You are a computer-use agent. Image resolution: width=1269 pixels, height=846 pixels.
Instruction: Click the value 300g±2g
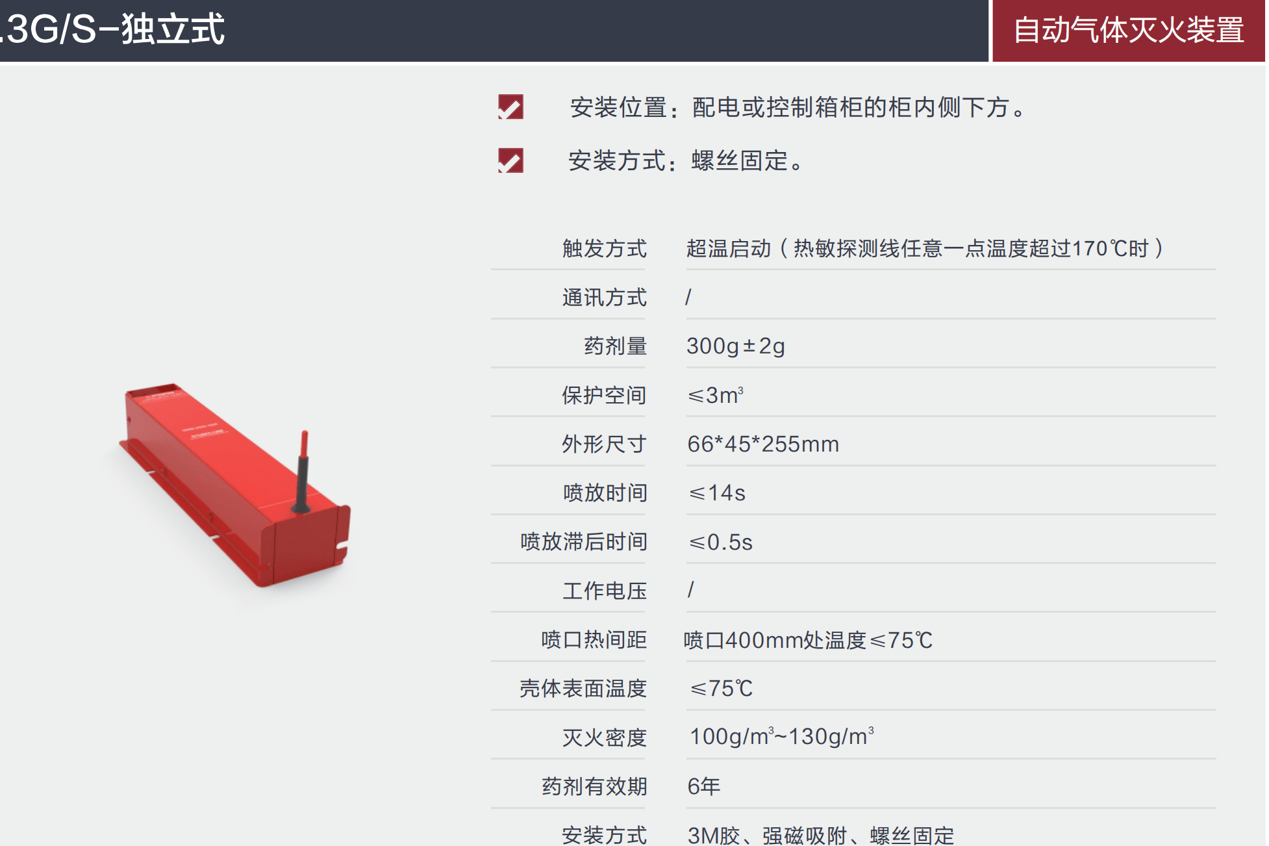tap(736, 346)
